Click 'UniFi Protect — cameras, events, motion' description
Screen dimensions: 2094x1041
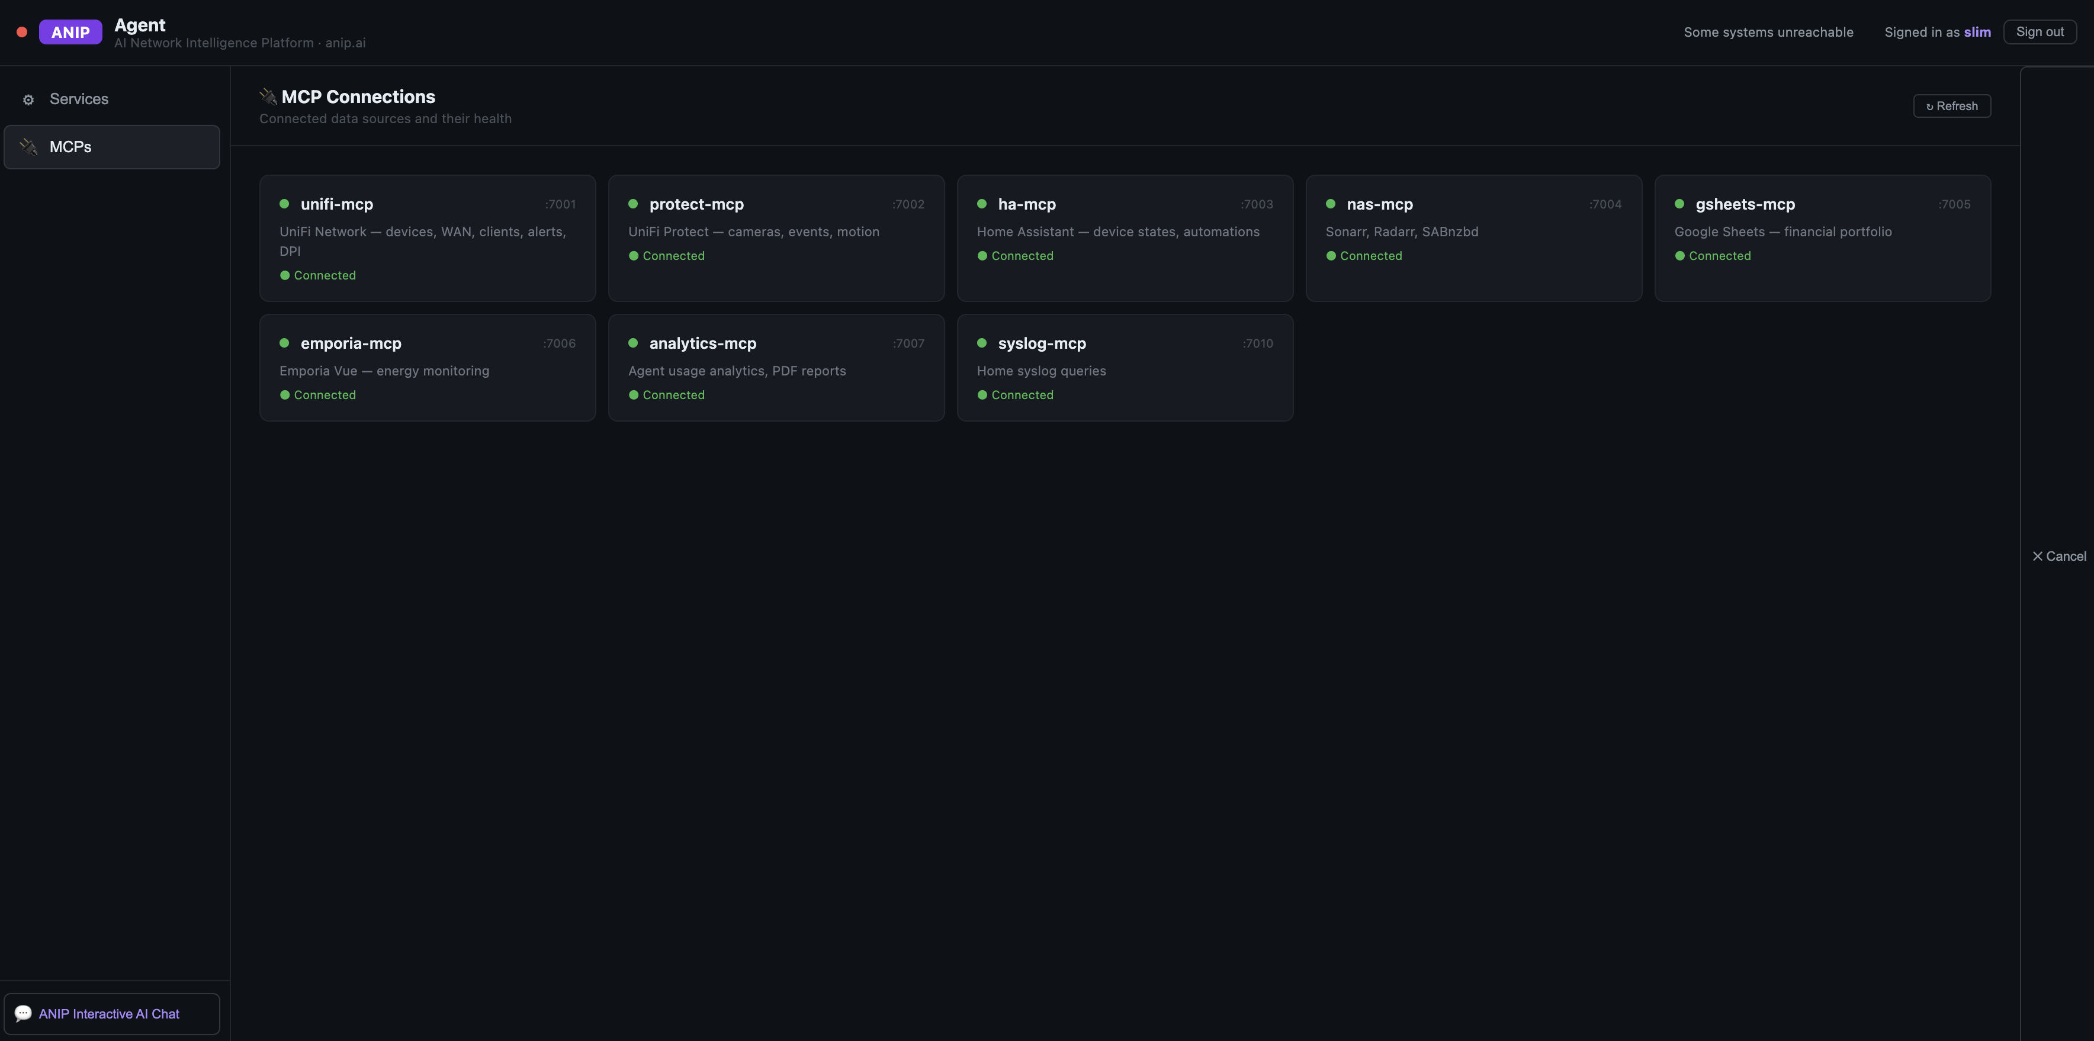point(753,232)
